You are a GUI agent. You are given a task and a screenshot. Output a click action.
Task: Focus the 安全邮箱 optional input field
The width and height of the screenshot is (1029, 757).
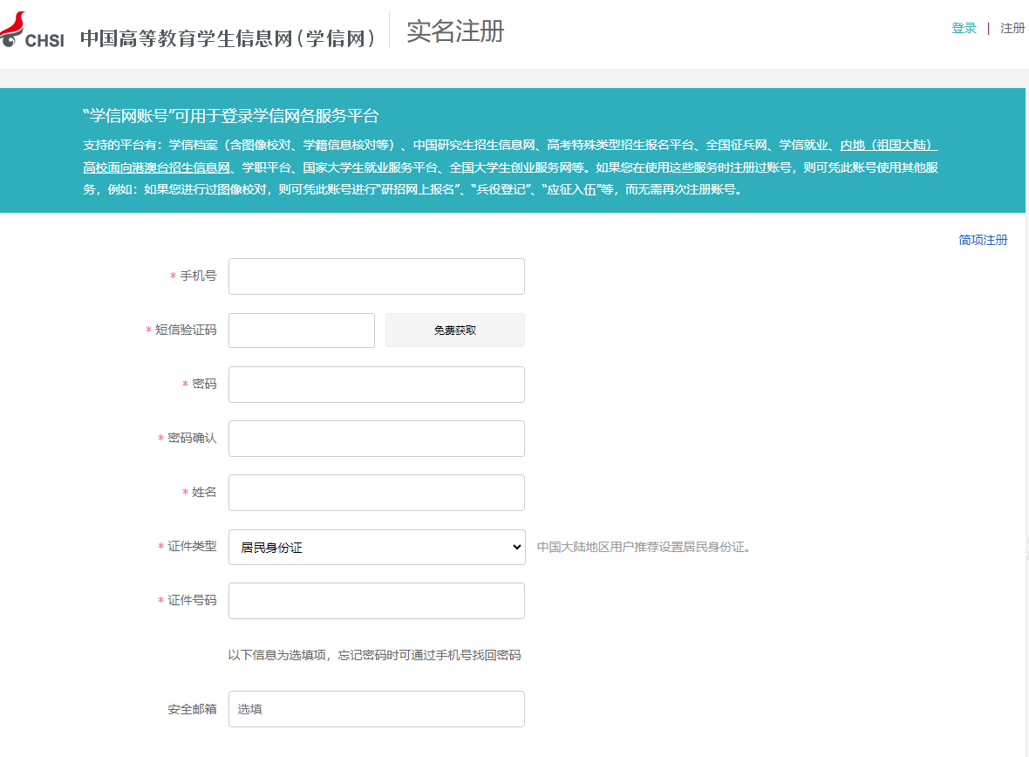tap(376, 709)
